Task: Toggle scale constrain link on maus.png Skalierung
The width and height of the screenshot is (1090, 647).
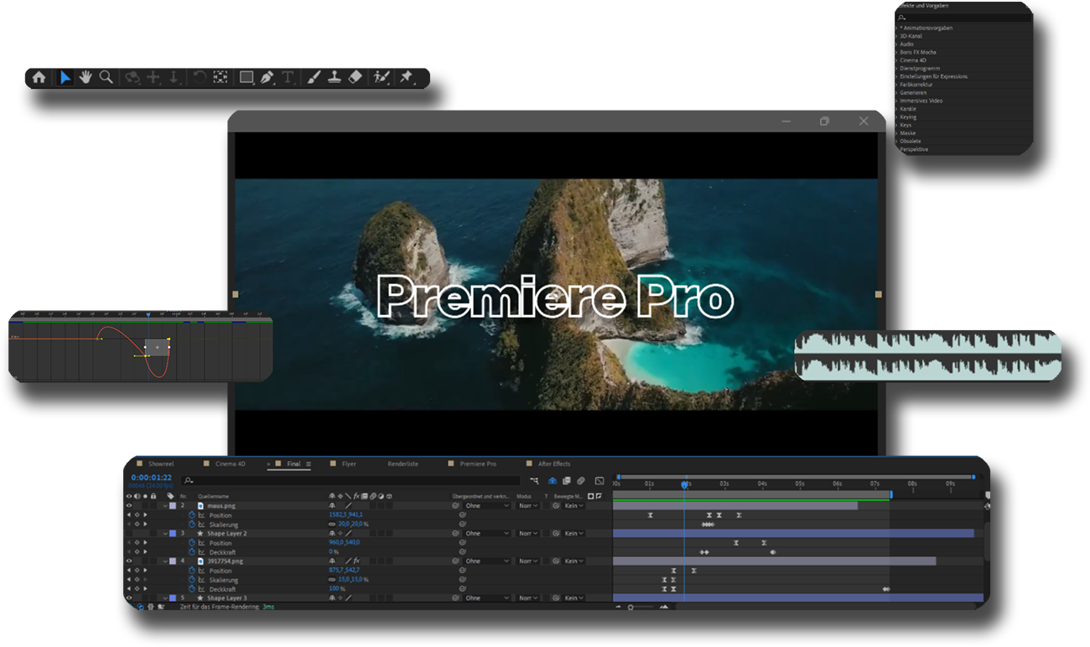Action: pyautogui.click(x=332, y=524)
